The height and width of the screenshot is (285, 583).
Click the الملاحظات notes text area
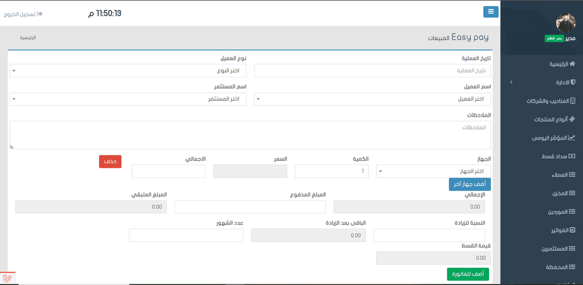(x=250, y=135)
